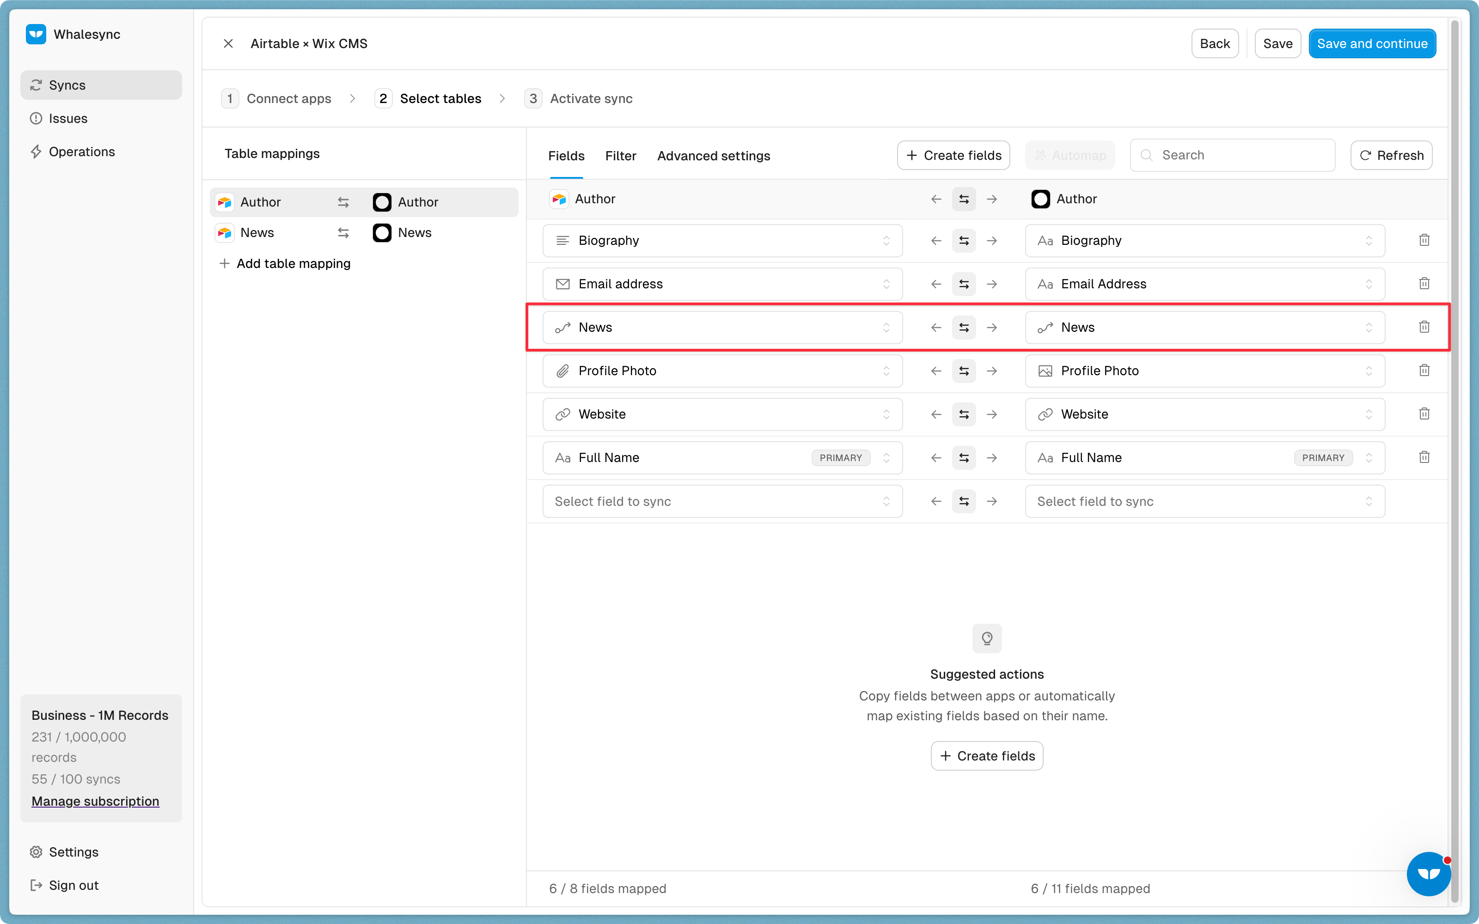Click the Refresh button
Viewport: 1479px width, 924px height.
tap(1391, 155)
